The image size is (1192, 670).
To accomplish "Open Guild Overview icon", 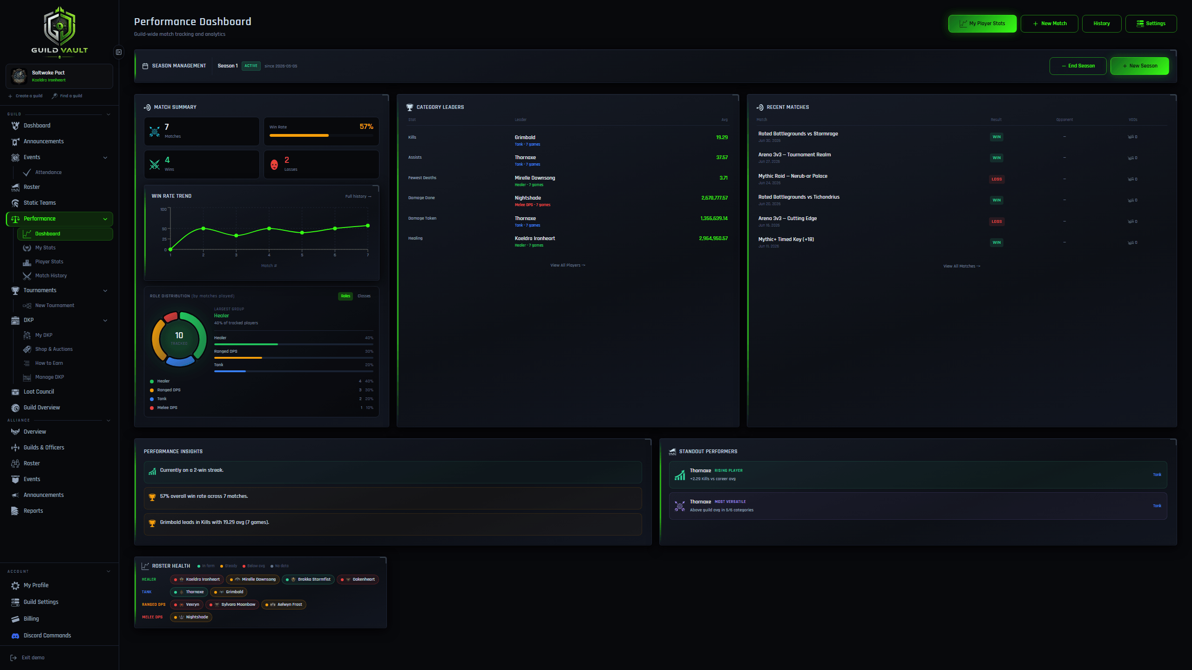I will click(x=15, y=408).
